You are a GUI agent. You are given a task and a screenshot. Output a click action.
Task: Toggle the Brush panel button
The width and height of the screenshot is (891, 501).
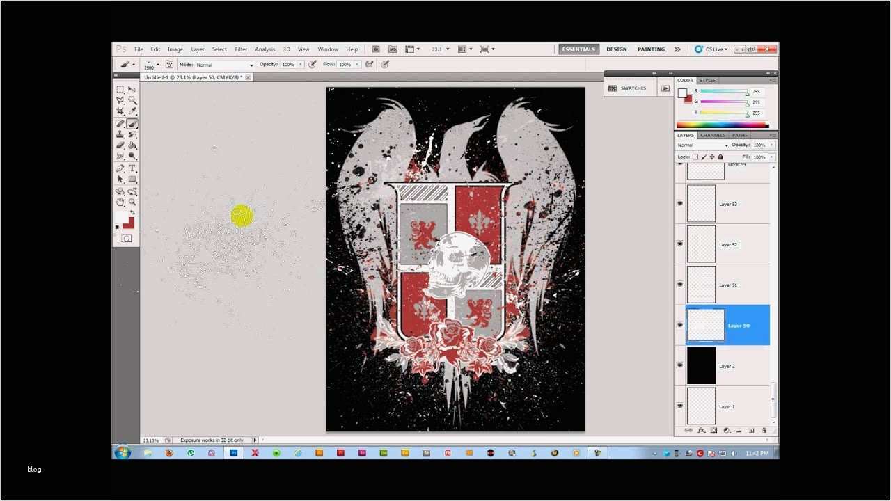[169, 64]
